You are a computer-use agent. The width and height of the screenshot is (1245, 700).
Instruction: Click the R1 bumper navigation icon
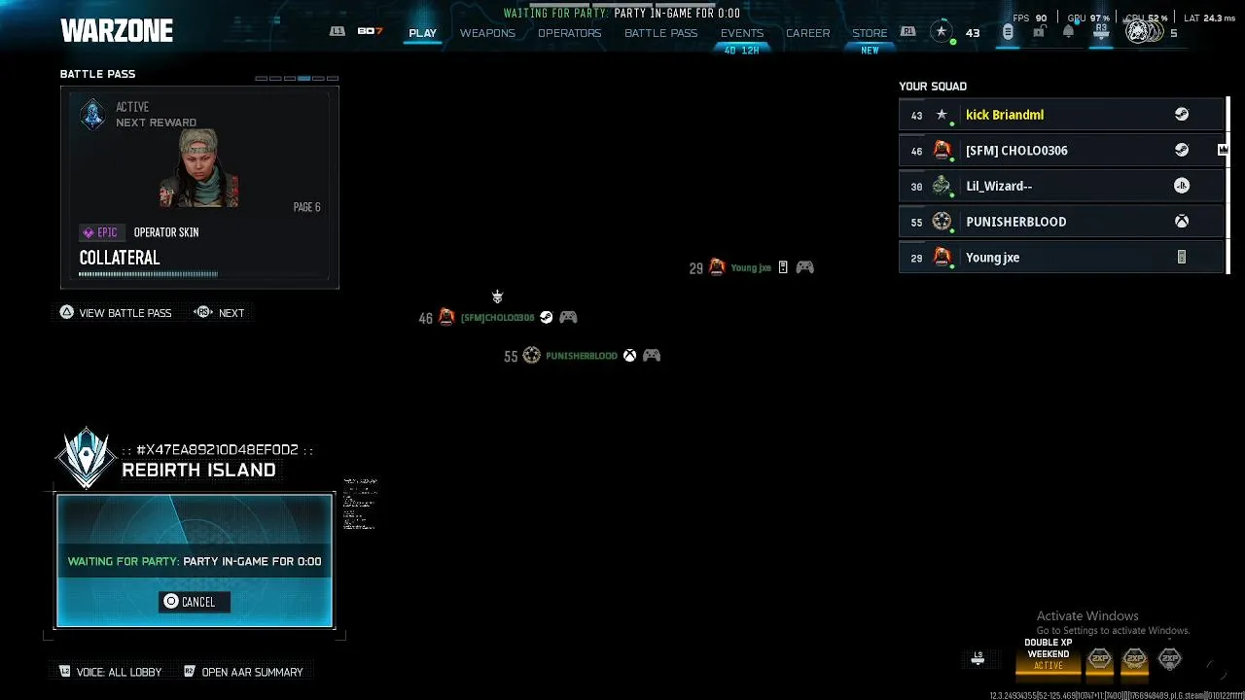pos(908,31)
